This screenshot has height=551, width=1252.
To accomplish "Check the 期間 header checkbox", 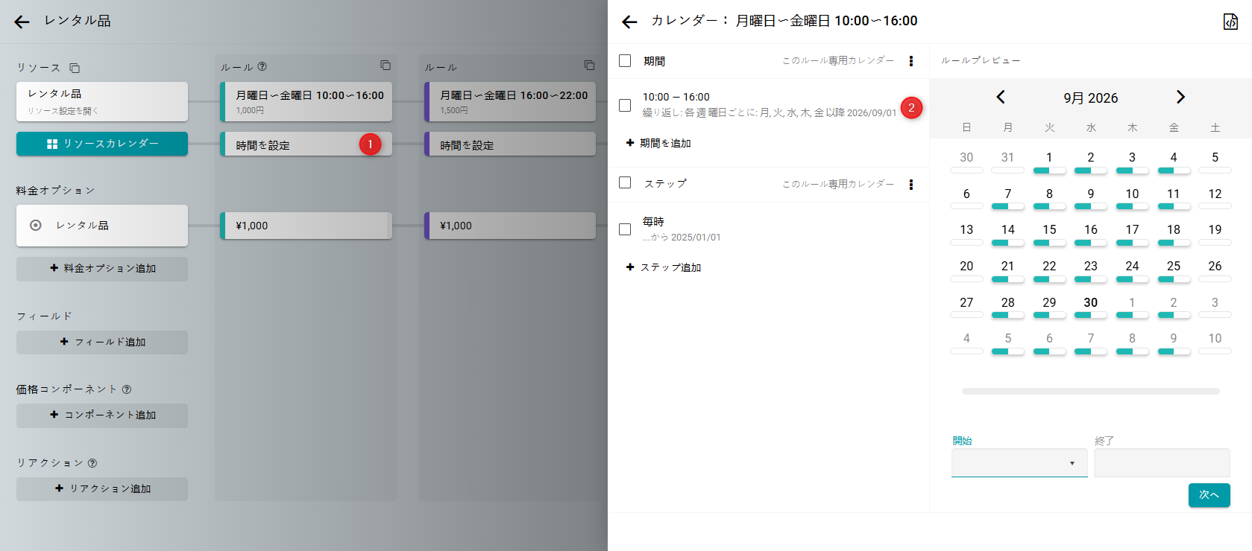I will (x=625, y=61).
